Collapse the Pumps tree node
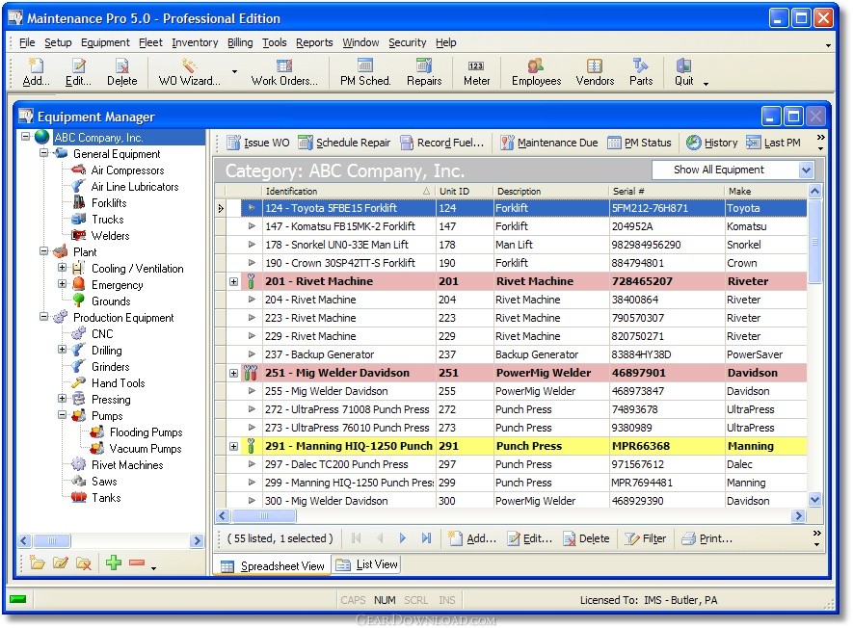 (62, 415)
